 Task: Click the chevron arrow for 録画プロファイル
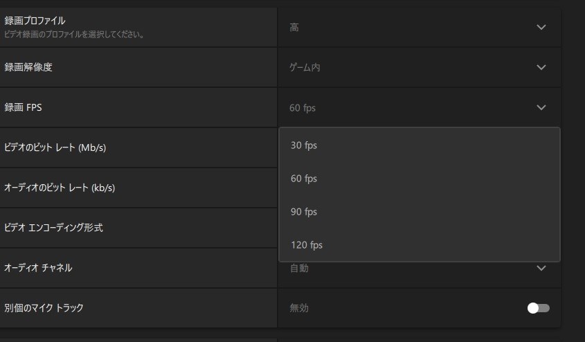tap(541, 27)
